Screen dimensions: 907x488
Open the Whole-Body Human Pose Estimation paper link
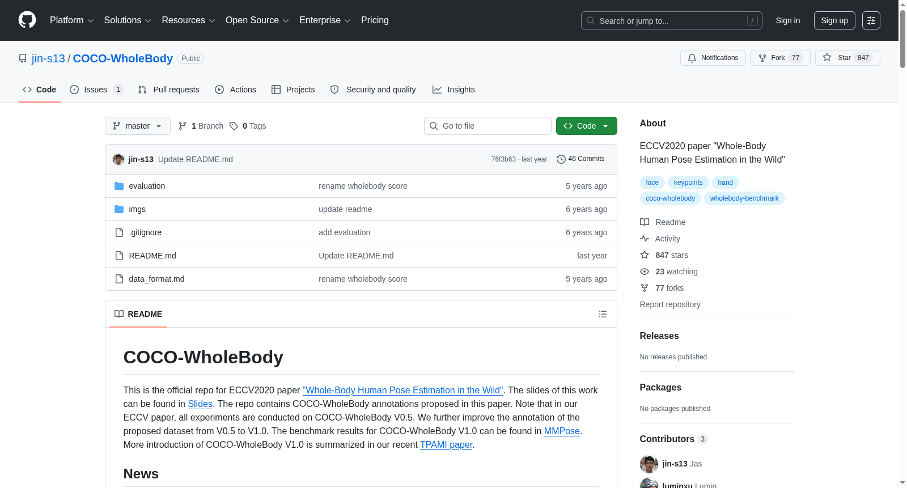(403, 391)
